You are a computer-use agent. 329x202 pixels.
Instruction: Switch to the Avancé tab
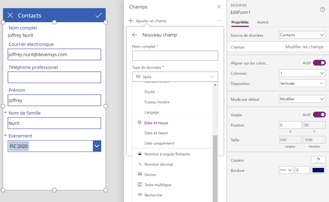pyautogui.click(x=262, y=22)
